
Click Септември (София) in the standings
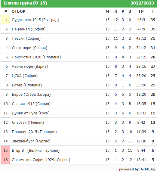29,48
